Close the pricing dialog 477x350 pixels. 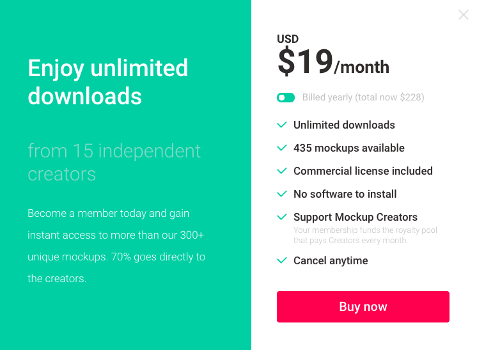click(x=464, y=15)
